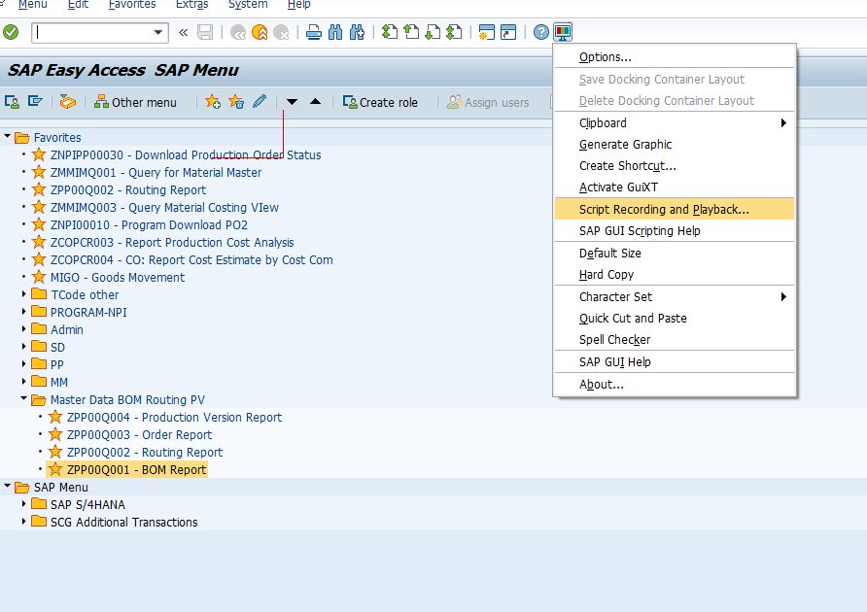Select Quick Cut and Paste

click(674, 319)
